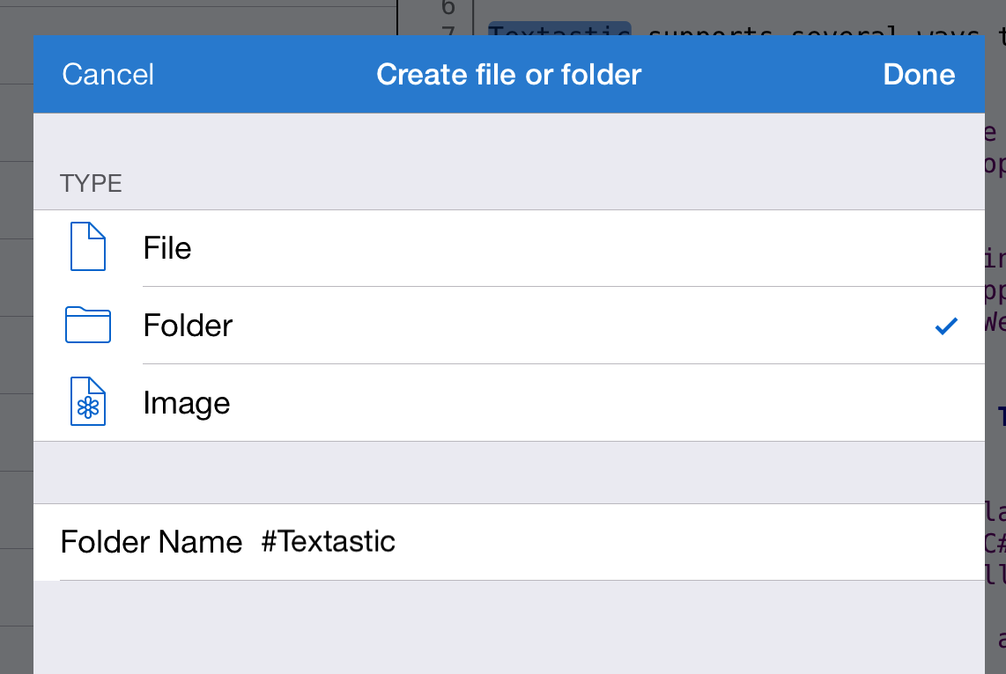Cancel the create file or folder dialog
This screenshot has height=674, width=1006.
pos(107,74)
